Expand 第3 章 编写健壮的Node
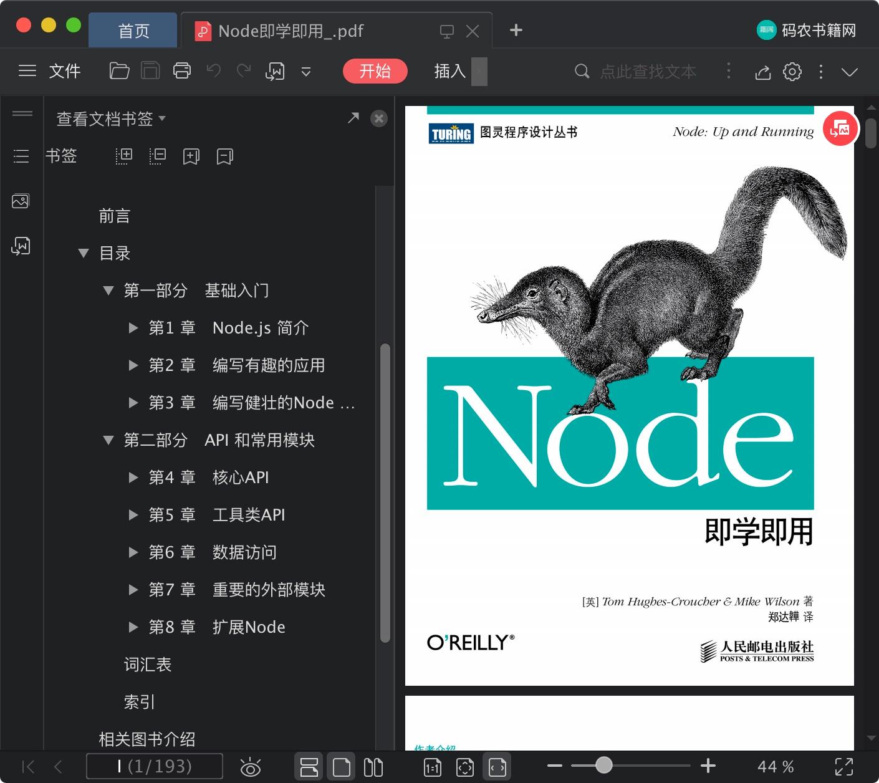 (x=133, y=403)
